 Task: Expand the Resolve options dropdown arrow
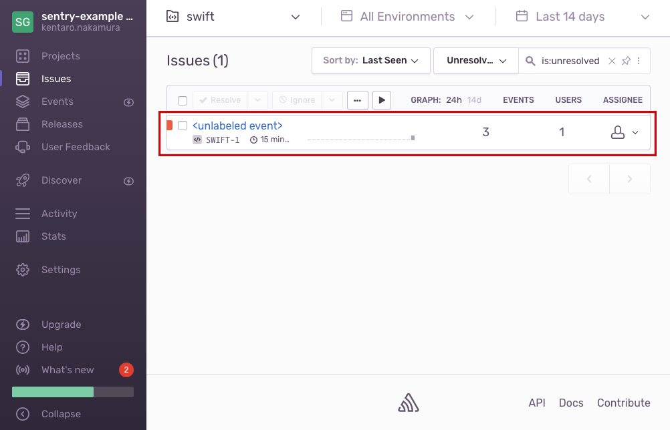point(257,100)
